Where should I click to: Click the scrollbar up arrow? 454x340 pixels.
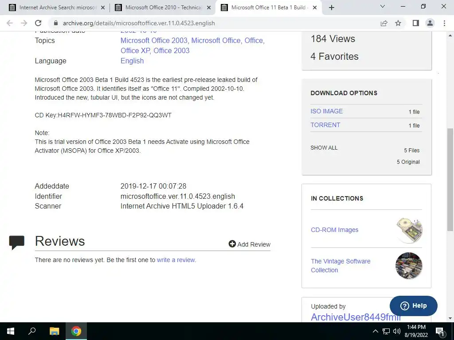tap(450, 35)
